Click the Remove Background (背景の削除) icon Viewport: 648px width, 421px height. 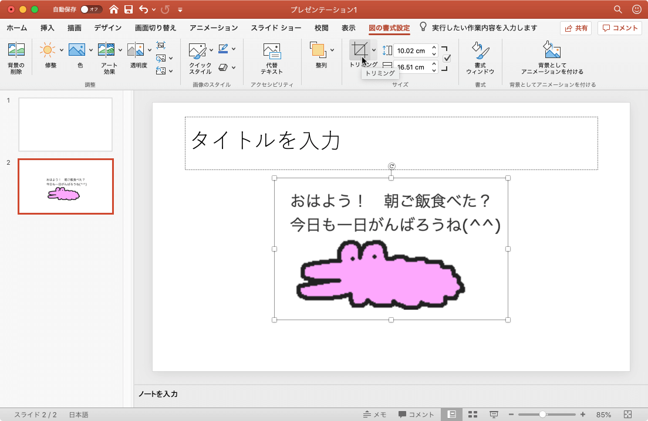pyautogui.click(x=16, y=52)
